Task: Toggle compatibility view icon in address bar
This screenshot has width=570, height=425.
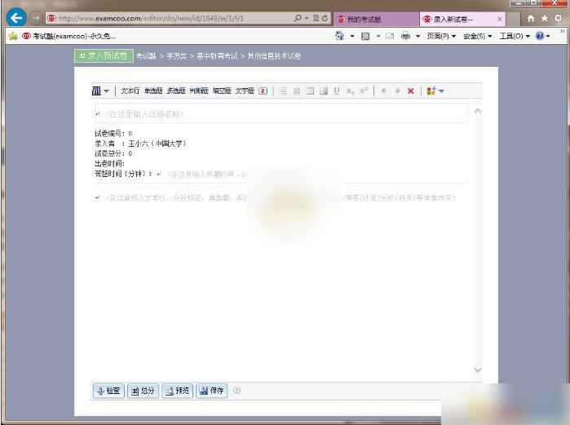Action: point(316,18)
